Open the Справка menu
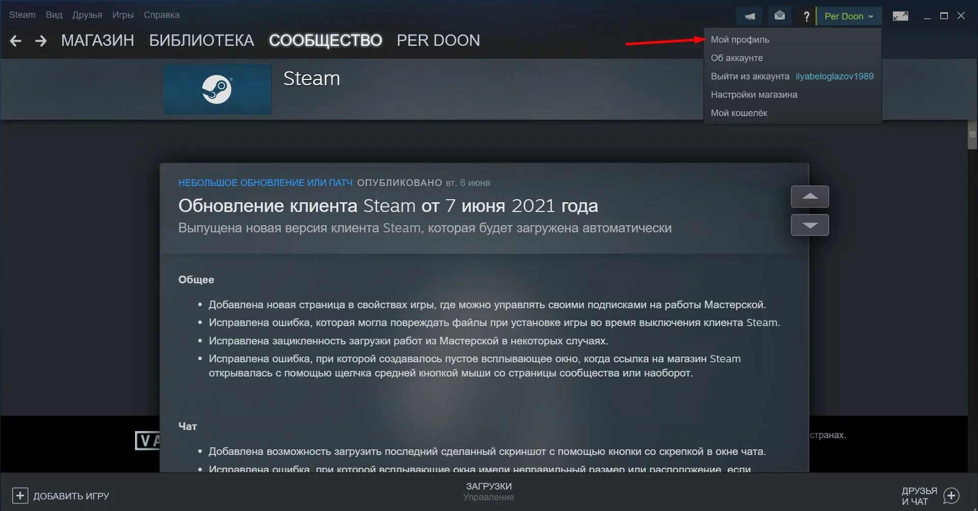 [162, 15]
